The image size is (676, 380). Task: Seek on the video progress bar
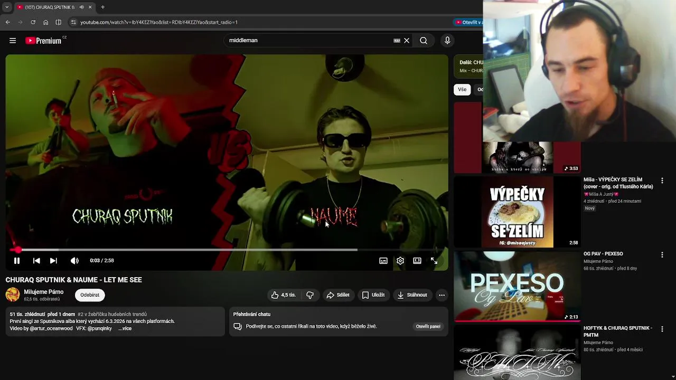(227, 250)
